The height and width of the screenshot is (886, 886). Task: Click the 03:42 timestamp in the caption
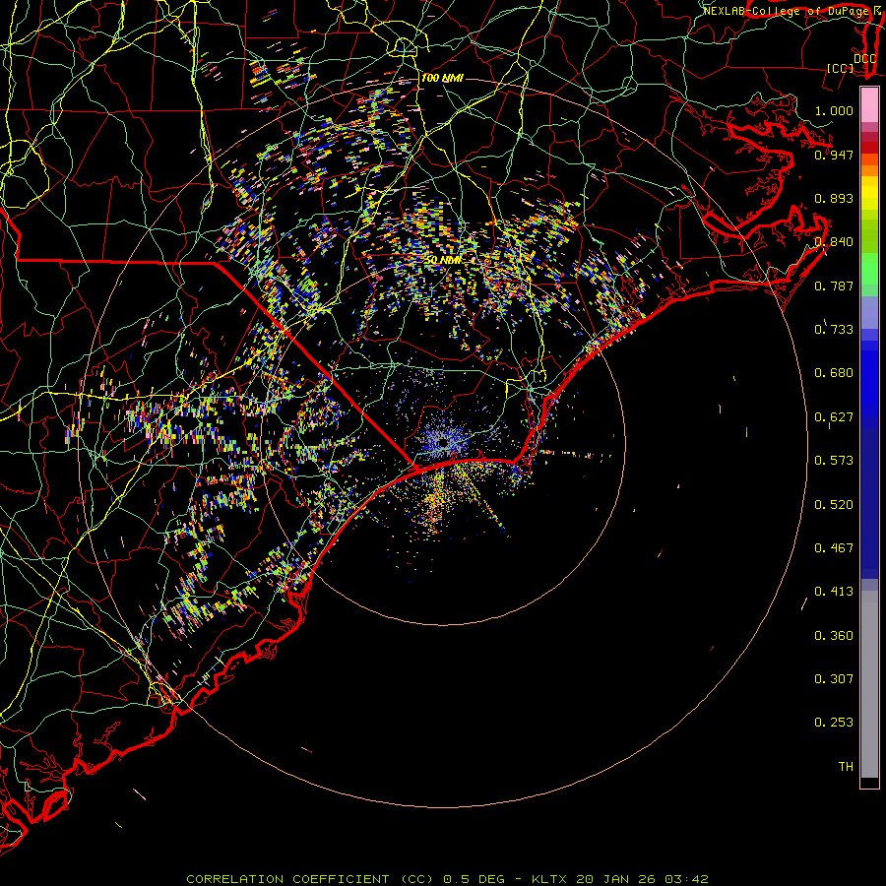(x=686, y=879)
